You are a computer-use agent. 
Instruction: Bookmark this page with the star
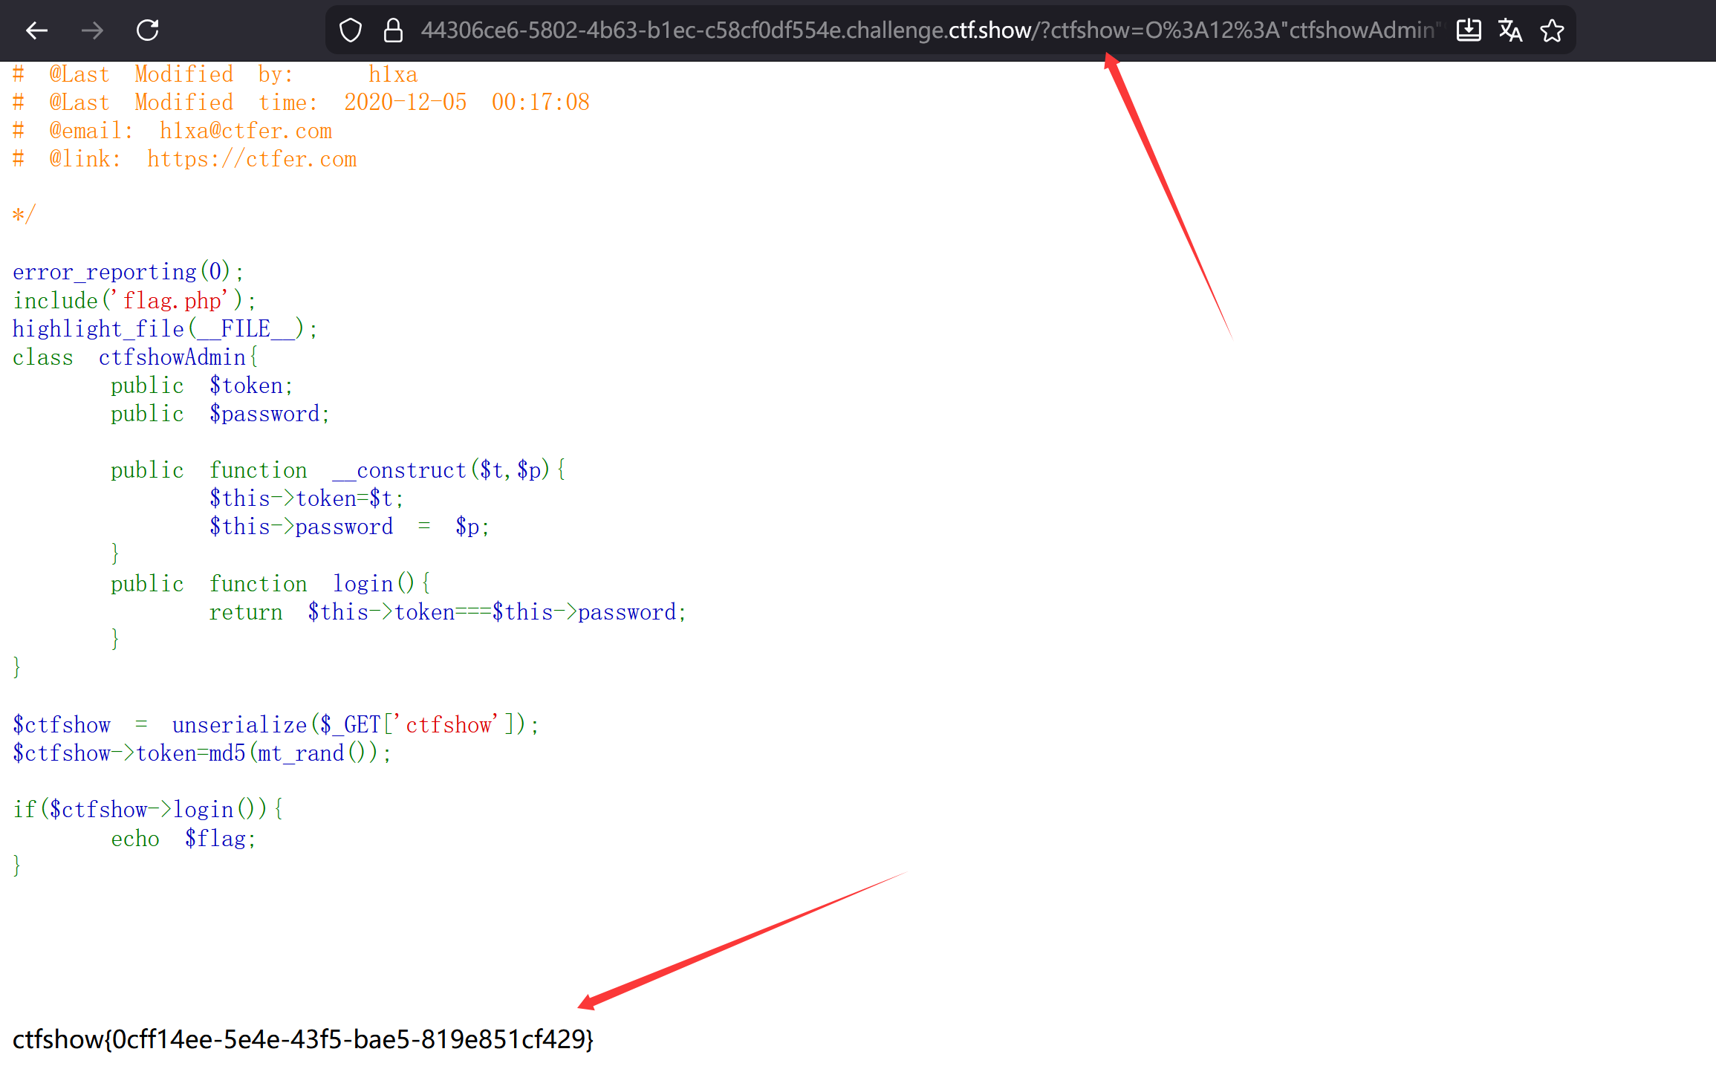tap(1552, 30)
